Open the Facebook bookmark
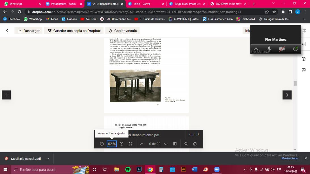Viewport: 310px width, 174px height. pos(12,19)
